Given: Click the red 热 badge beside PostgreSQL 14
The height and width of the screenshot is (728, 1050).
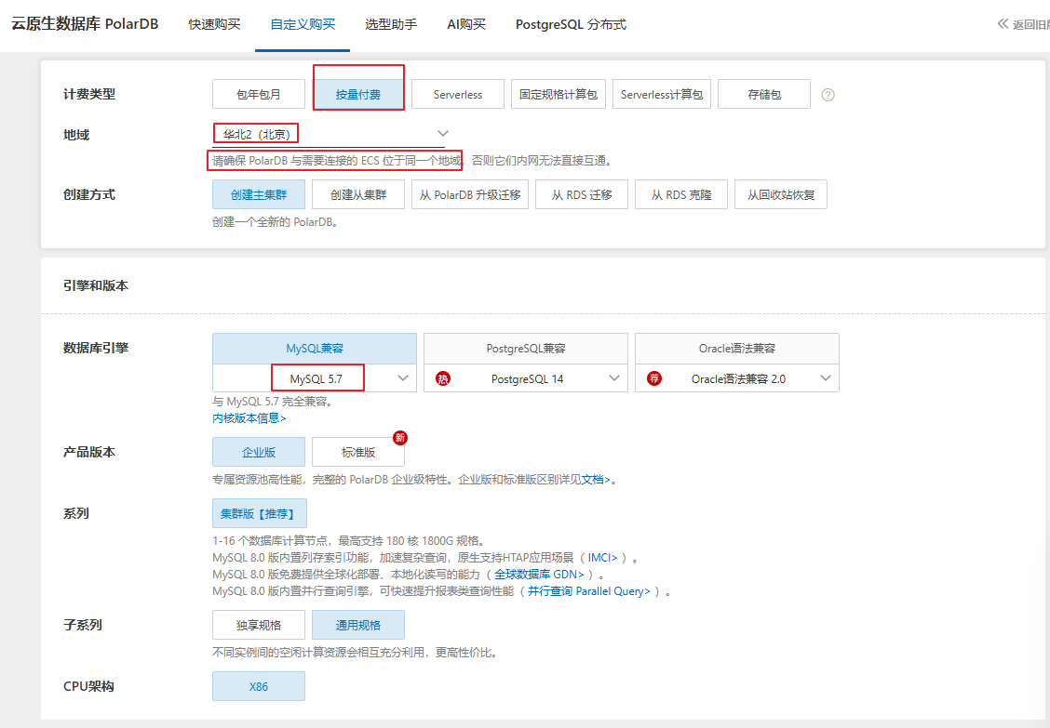Looking at the screenshot, I should pyautogui.click(x=443, y=378).
